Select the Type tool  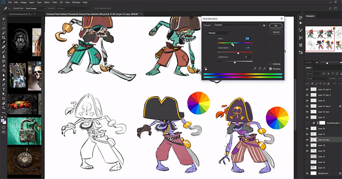tap(4, 89)
